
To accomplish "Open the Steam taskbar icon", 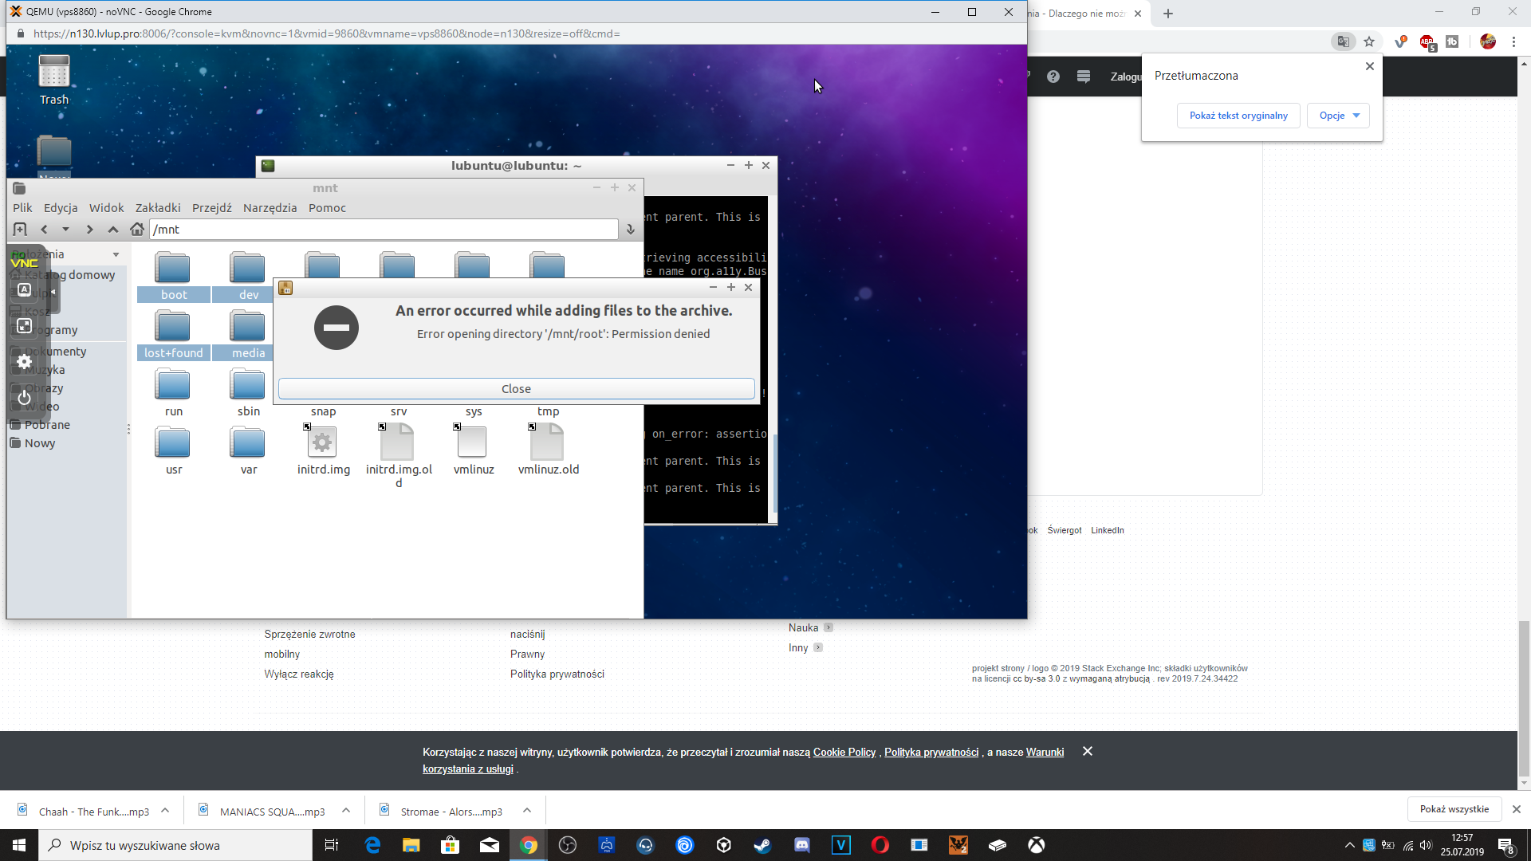I will pos(762,845).
